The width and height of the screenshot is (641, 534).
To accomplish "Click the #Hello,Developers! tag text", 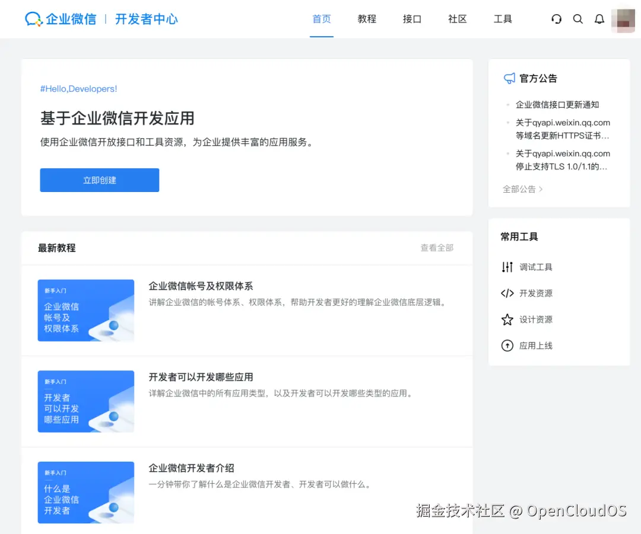I will [x=78, y=88].
